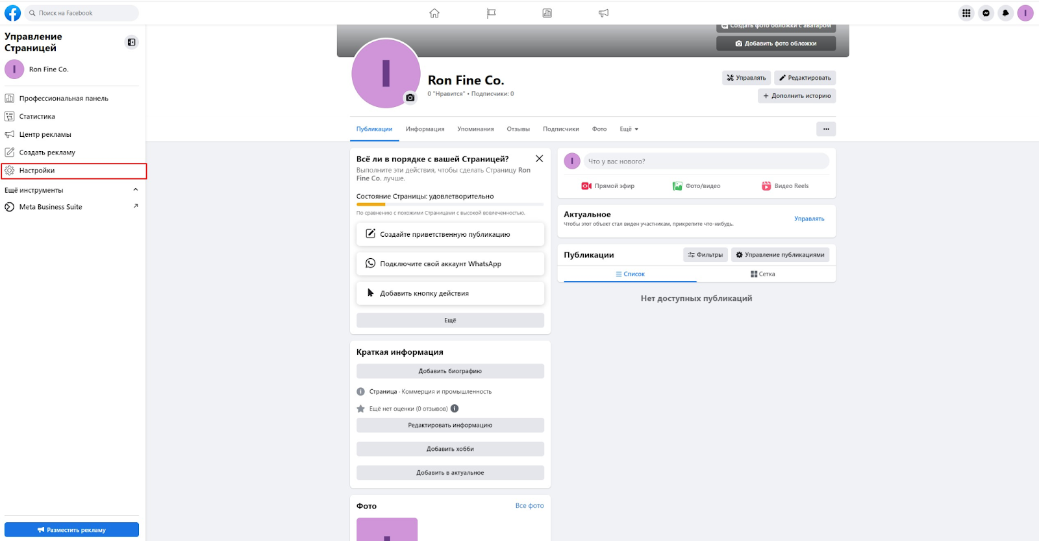Open the megaphone ads icon in top bar

[604, 13]
